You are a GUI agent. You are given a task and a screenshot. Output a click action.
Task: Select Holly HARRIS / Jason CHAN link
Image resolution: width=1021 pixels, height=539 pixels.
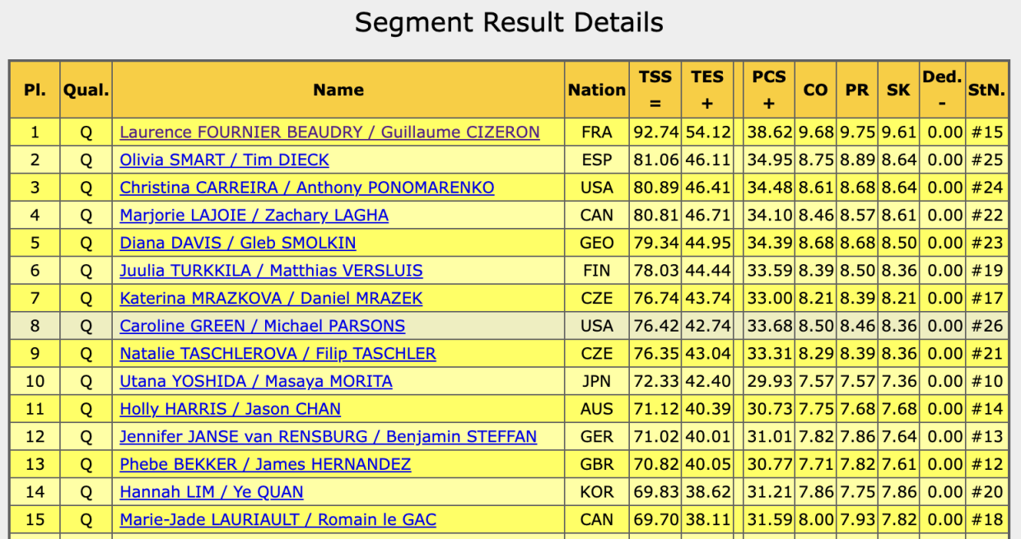click(230, 409)
